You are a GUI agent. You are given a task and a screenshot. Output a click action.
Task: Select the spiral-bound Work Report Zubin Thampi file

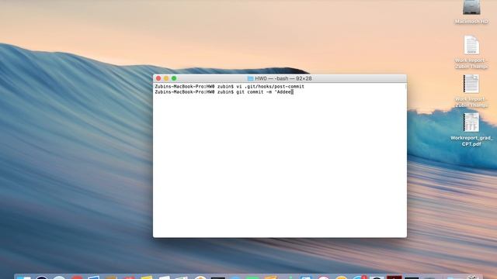471,84
